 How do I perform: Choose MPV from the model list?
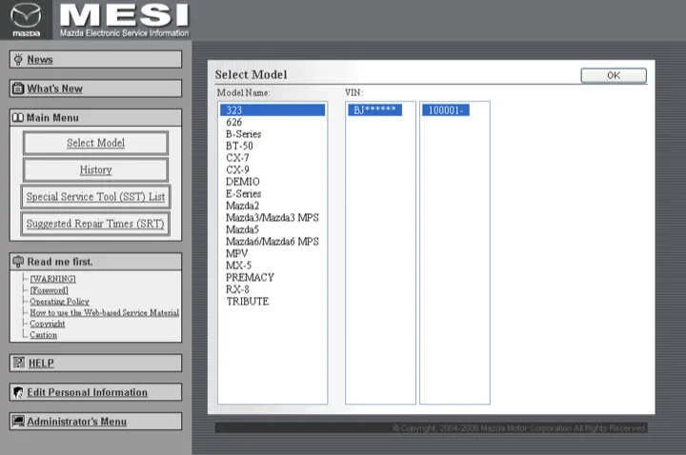[272, 253]
